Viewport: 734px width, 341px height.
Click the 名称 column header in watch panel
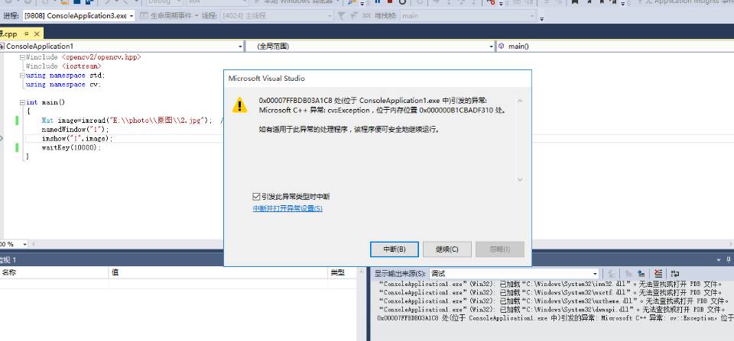point(54,272)
